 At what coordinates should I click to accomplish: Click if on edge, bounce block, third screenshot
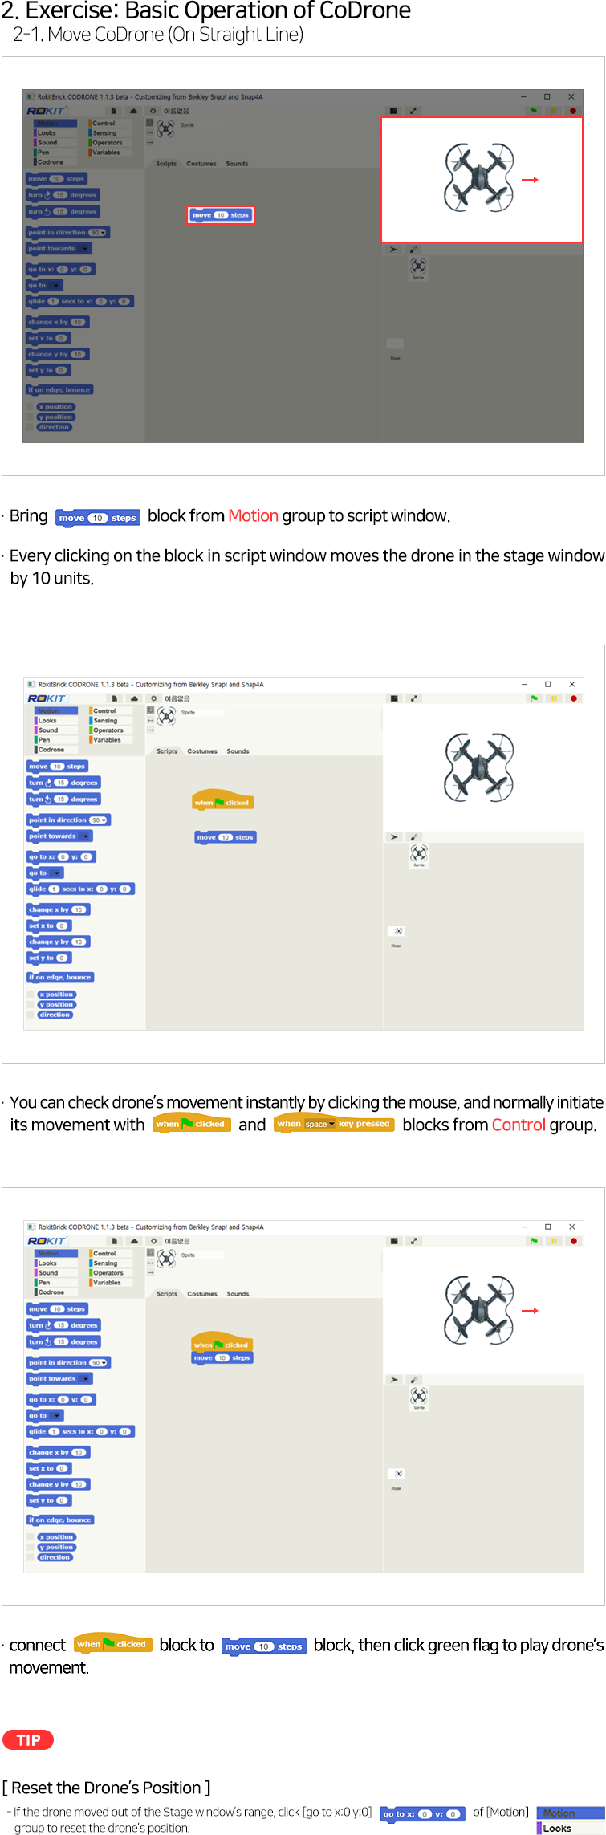61,1520
